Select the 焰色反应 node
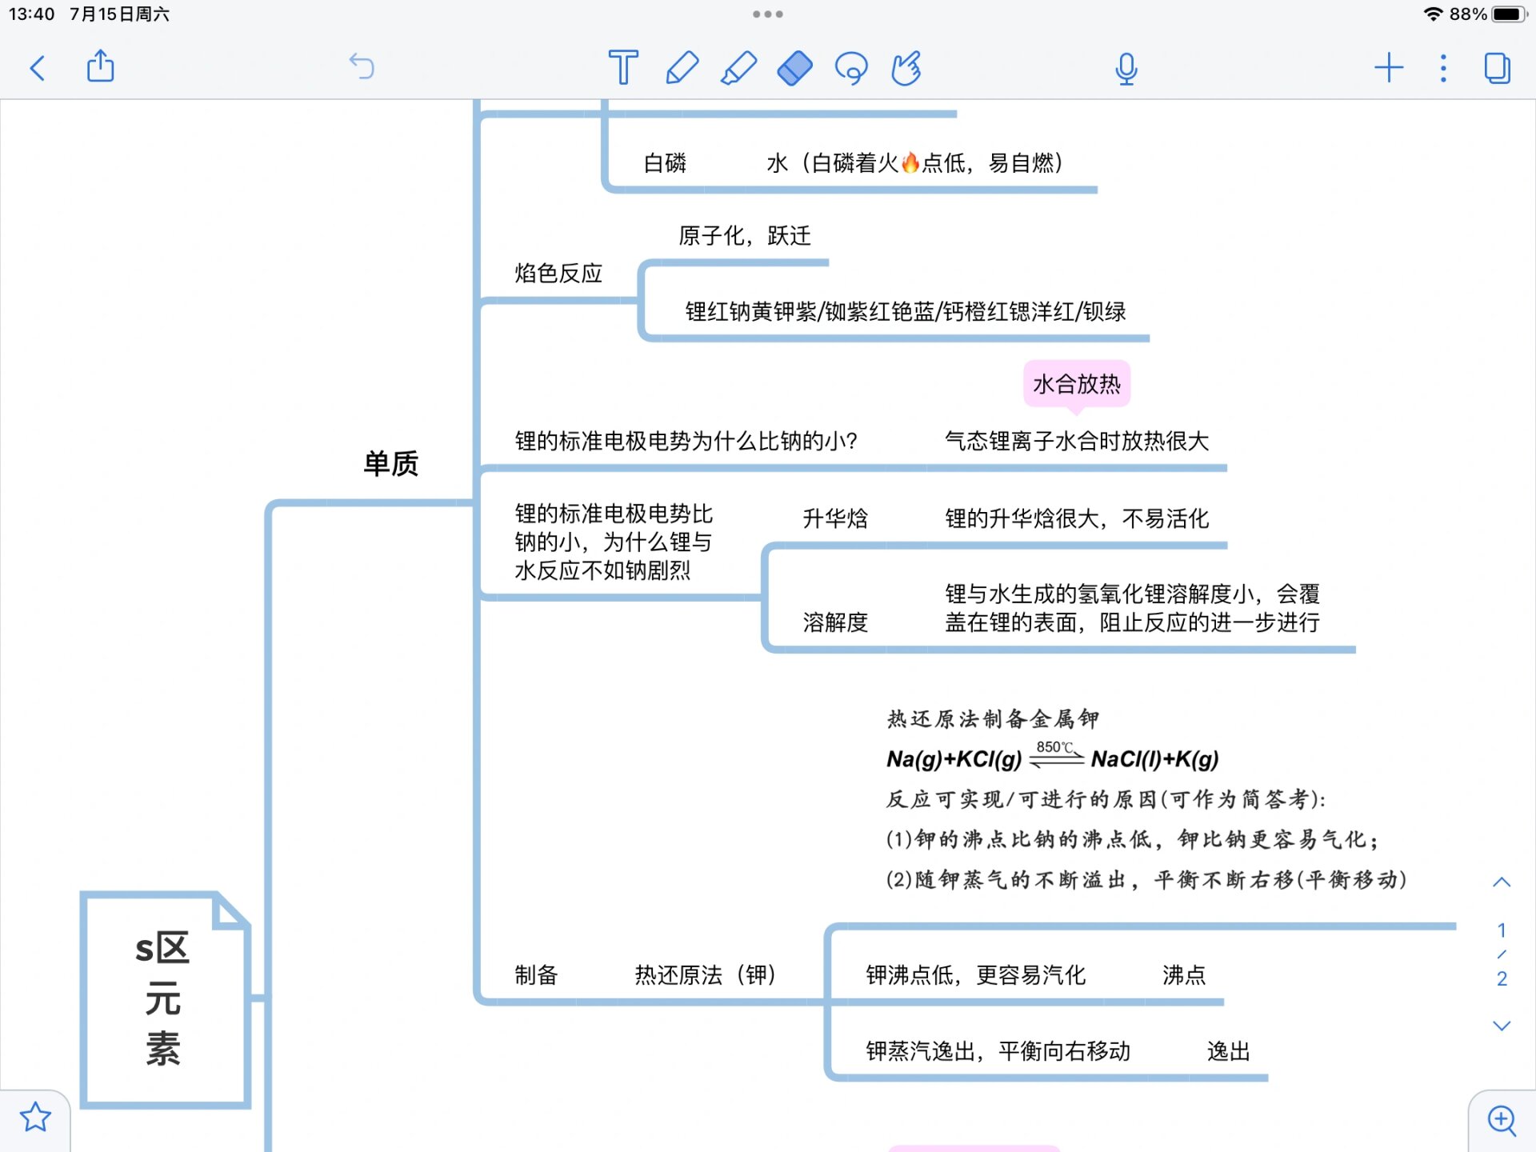This screenshot has width=1536, height=1152. coord(558,273)
